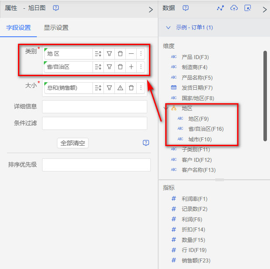270x269 pixels.
Task: Click the cloud upload icon in 数据 panel
Action: pos(234,8)
